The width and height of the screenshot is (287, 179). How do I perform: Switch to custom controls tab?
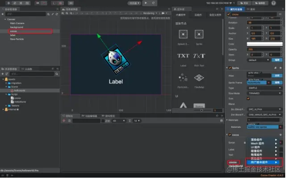point(215,15)
